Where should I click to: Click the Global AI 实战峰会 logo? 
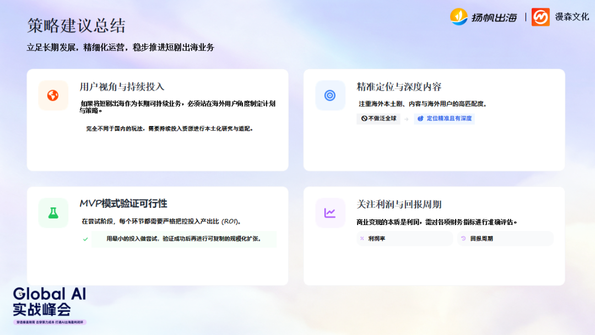click(50, 302)
